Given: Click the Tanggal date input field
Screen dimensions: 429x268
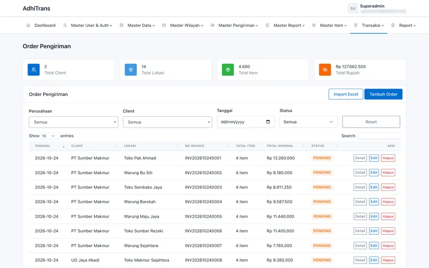Looking at the screenshot, I should pos(246,122).
